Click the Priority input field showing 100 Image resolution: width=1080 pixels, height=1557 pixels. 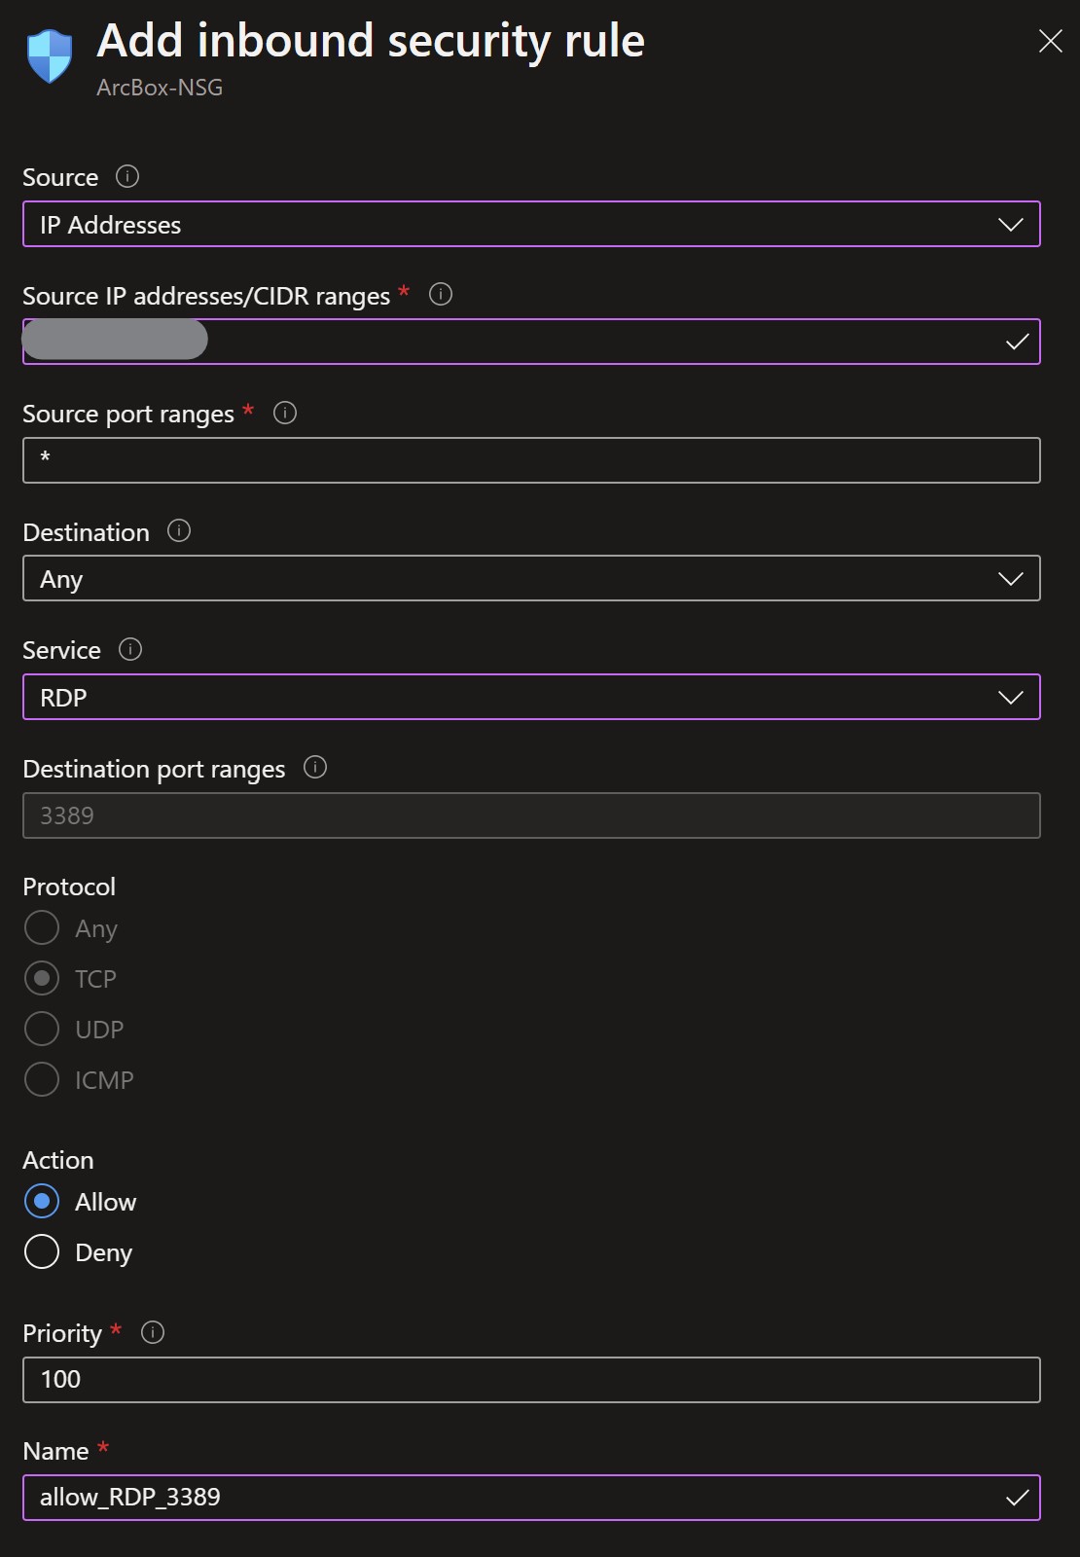(531, 1380)
